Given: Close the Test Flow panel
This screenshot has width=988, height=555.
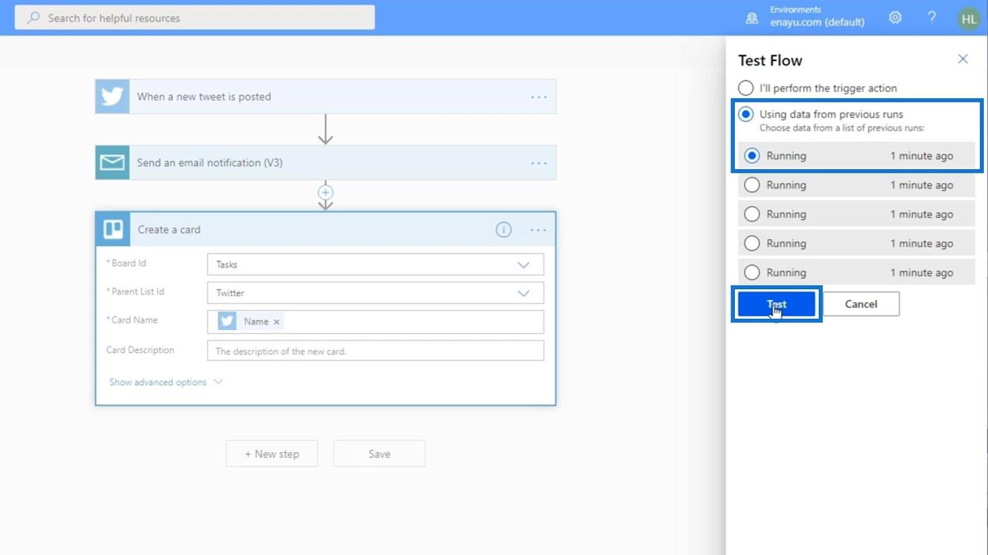Looking at the screenshot, I should click(963, 59).
